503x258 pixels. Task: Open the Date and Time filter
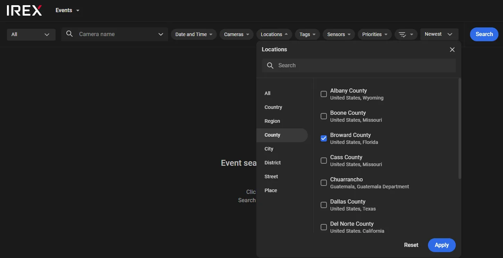(194, 34)
